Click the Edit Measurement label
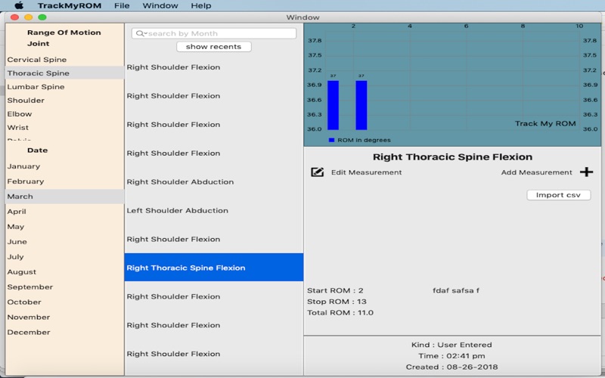The width and height of the screenshot is (605, 378). 366,172
